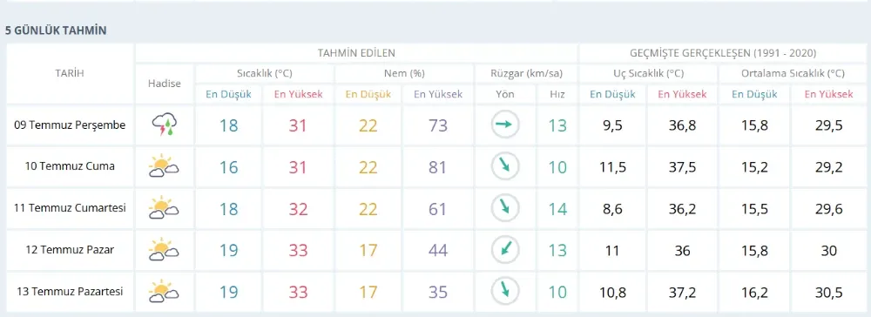Click the partly cloudy icon for 13 Temmuz Pazartesi
Viewport: 871px width, 317px height.
(x=164, y=292)
